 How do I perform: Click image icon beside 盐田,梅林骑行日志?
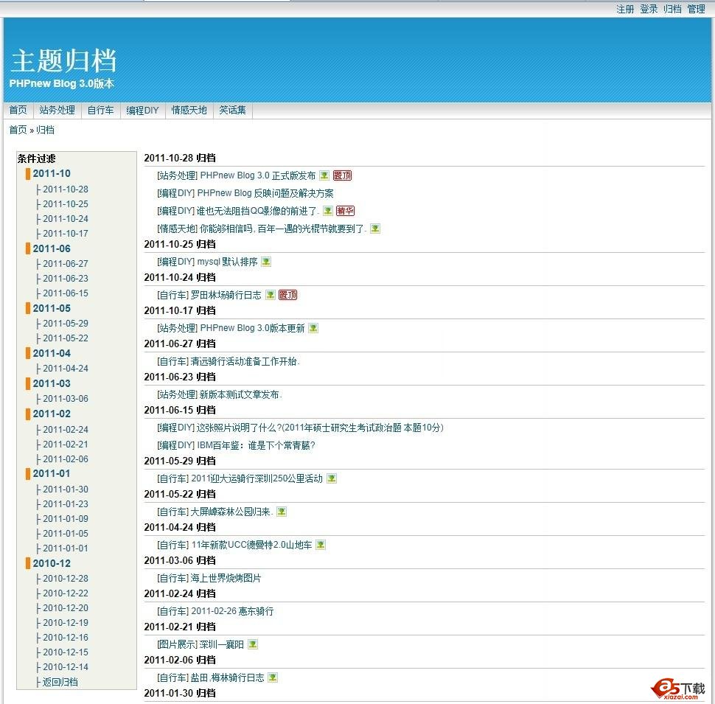(x=273, y=677)
